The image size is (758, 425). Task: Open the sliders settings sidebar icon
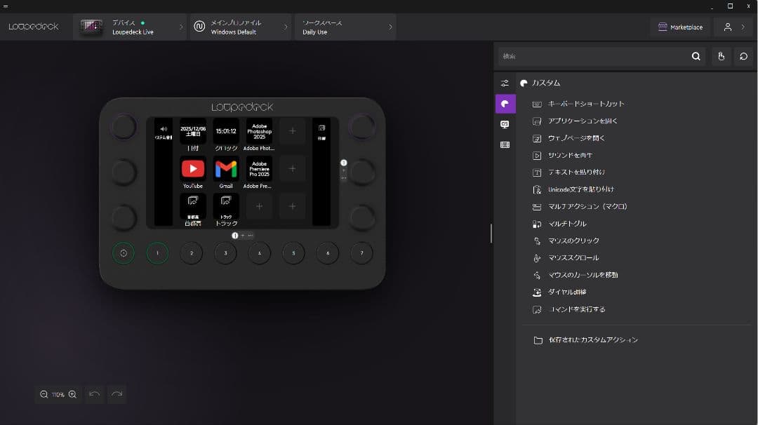[x=505, y=83]
